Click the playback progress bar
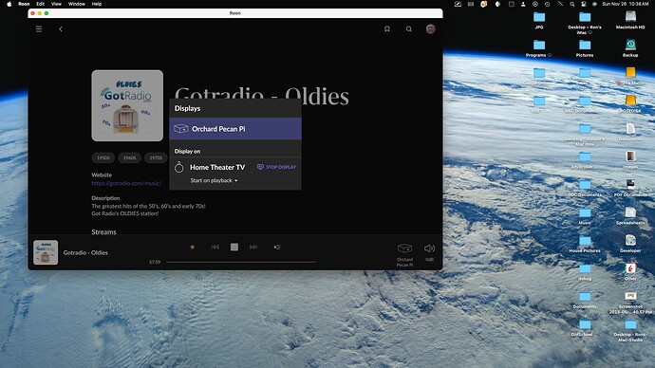This screenshot has height=368, width=655. (x=240, y=262)
